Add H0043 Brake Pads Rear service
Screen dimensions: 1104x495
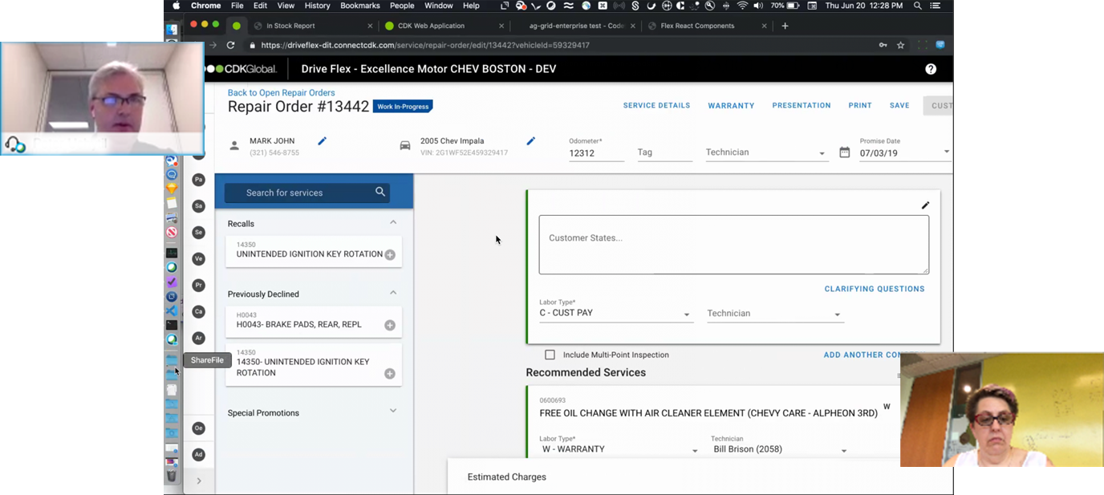pos(389,325)
